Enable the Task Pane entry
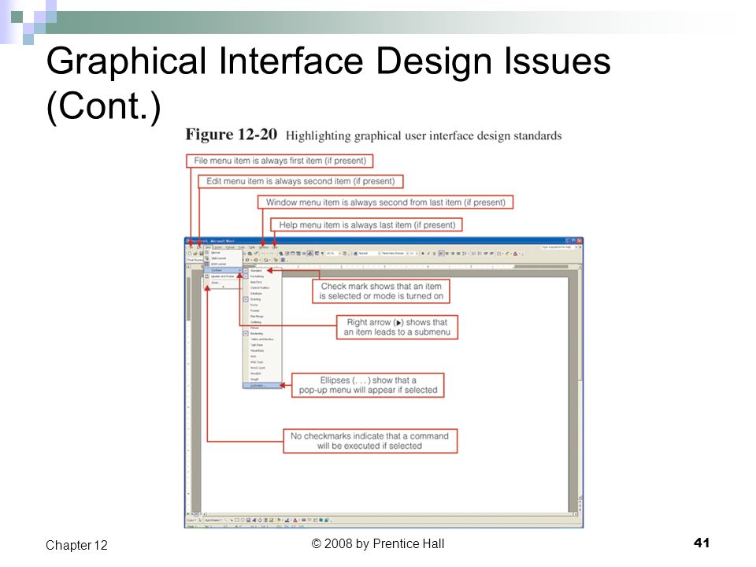 (x=262, y=345)
